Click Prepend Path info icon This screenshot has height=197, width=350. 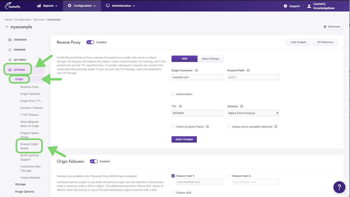click(248, 70)
